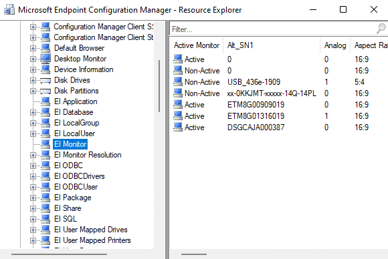Expand the EI Monitor Resolution node
The height and width of the screenshot is (259, 388).
click(33, 155)
